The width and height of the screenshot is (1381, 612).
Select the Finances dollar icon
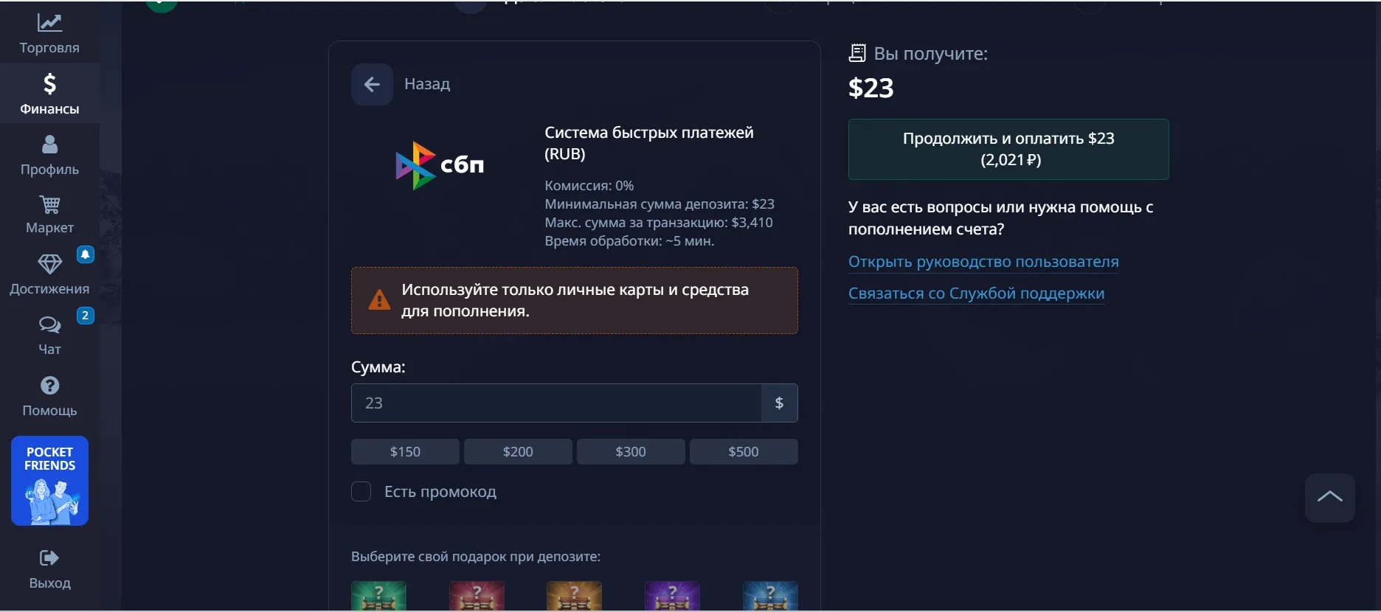coord(49,84)
